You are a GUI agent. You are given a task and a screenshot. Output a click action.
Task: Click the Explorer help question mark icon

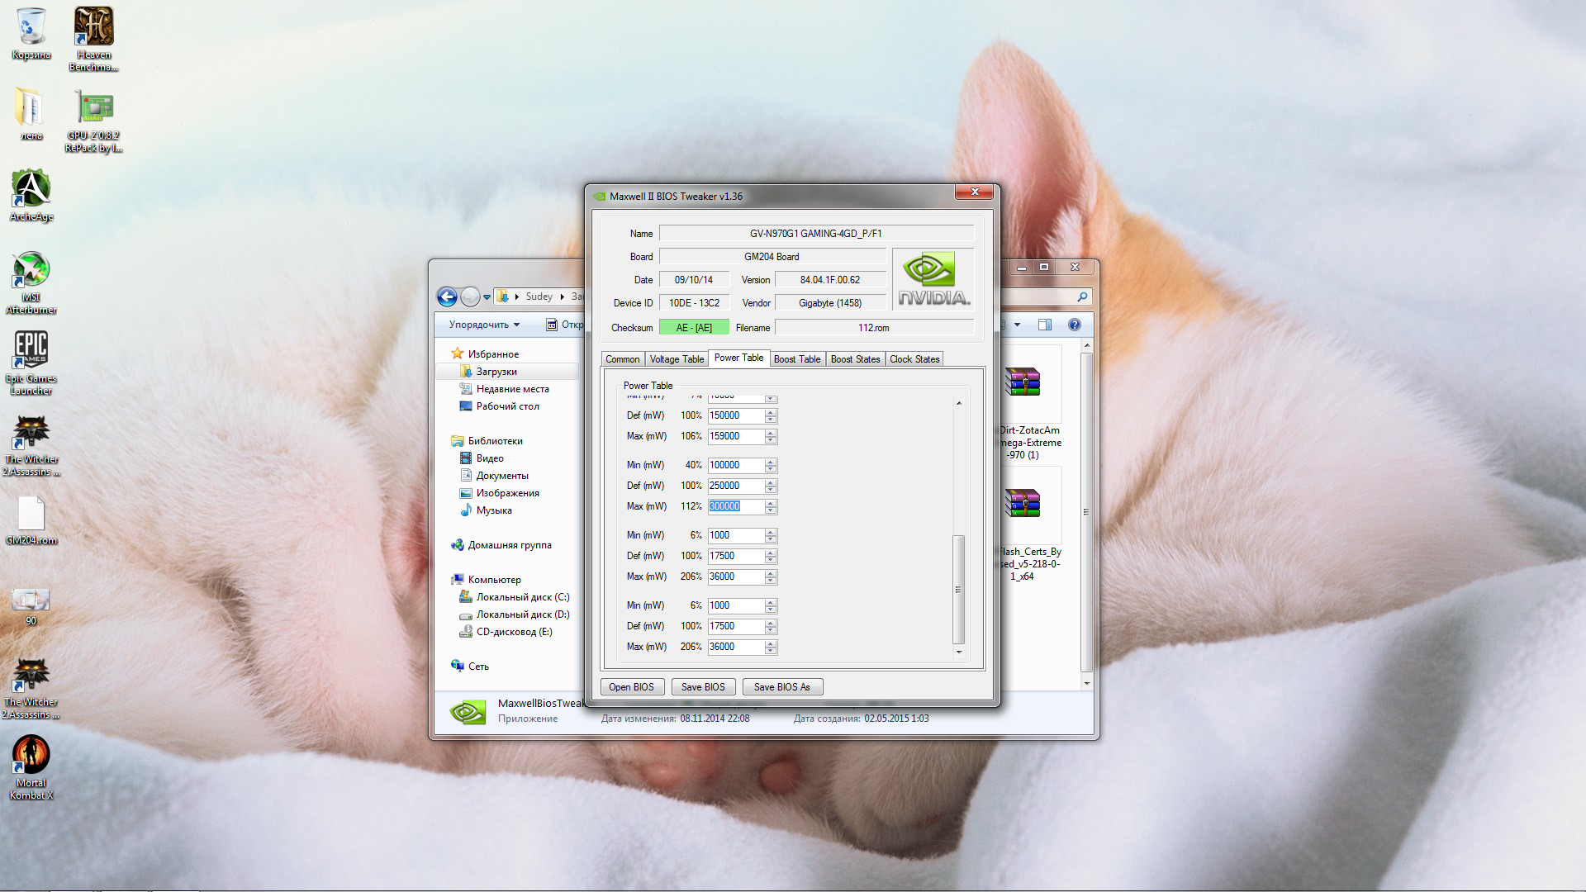[x=1074, y=325]
